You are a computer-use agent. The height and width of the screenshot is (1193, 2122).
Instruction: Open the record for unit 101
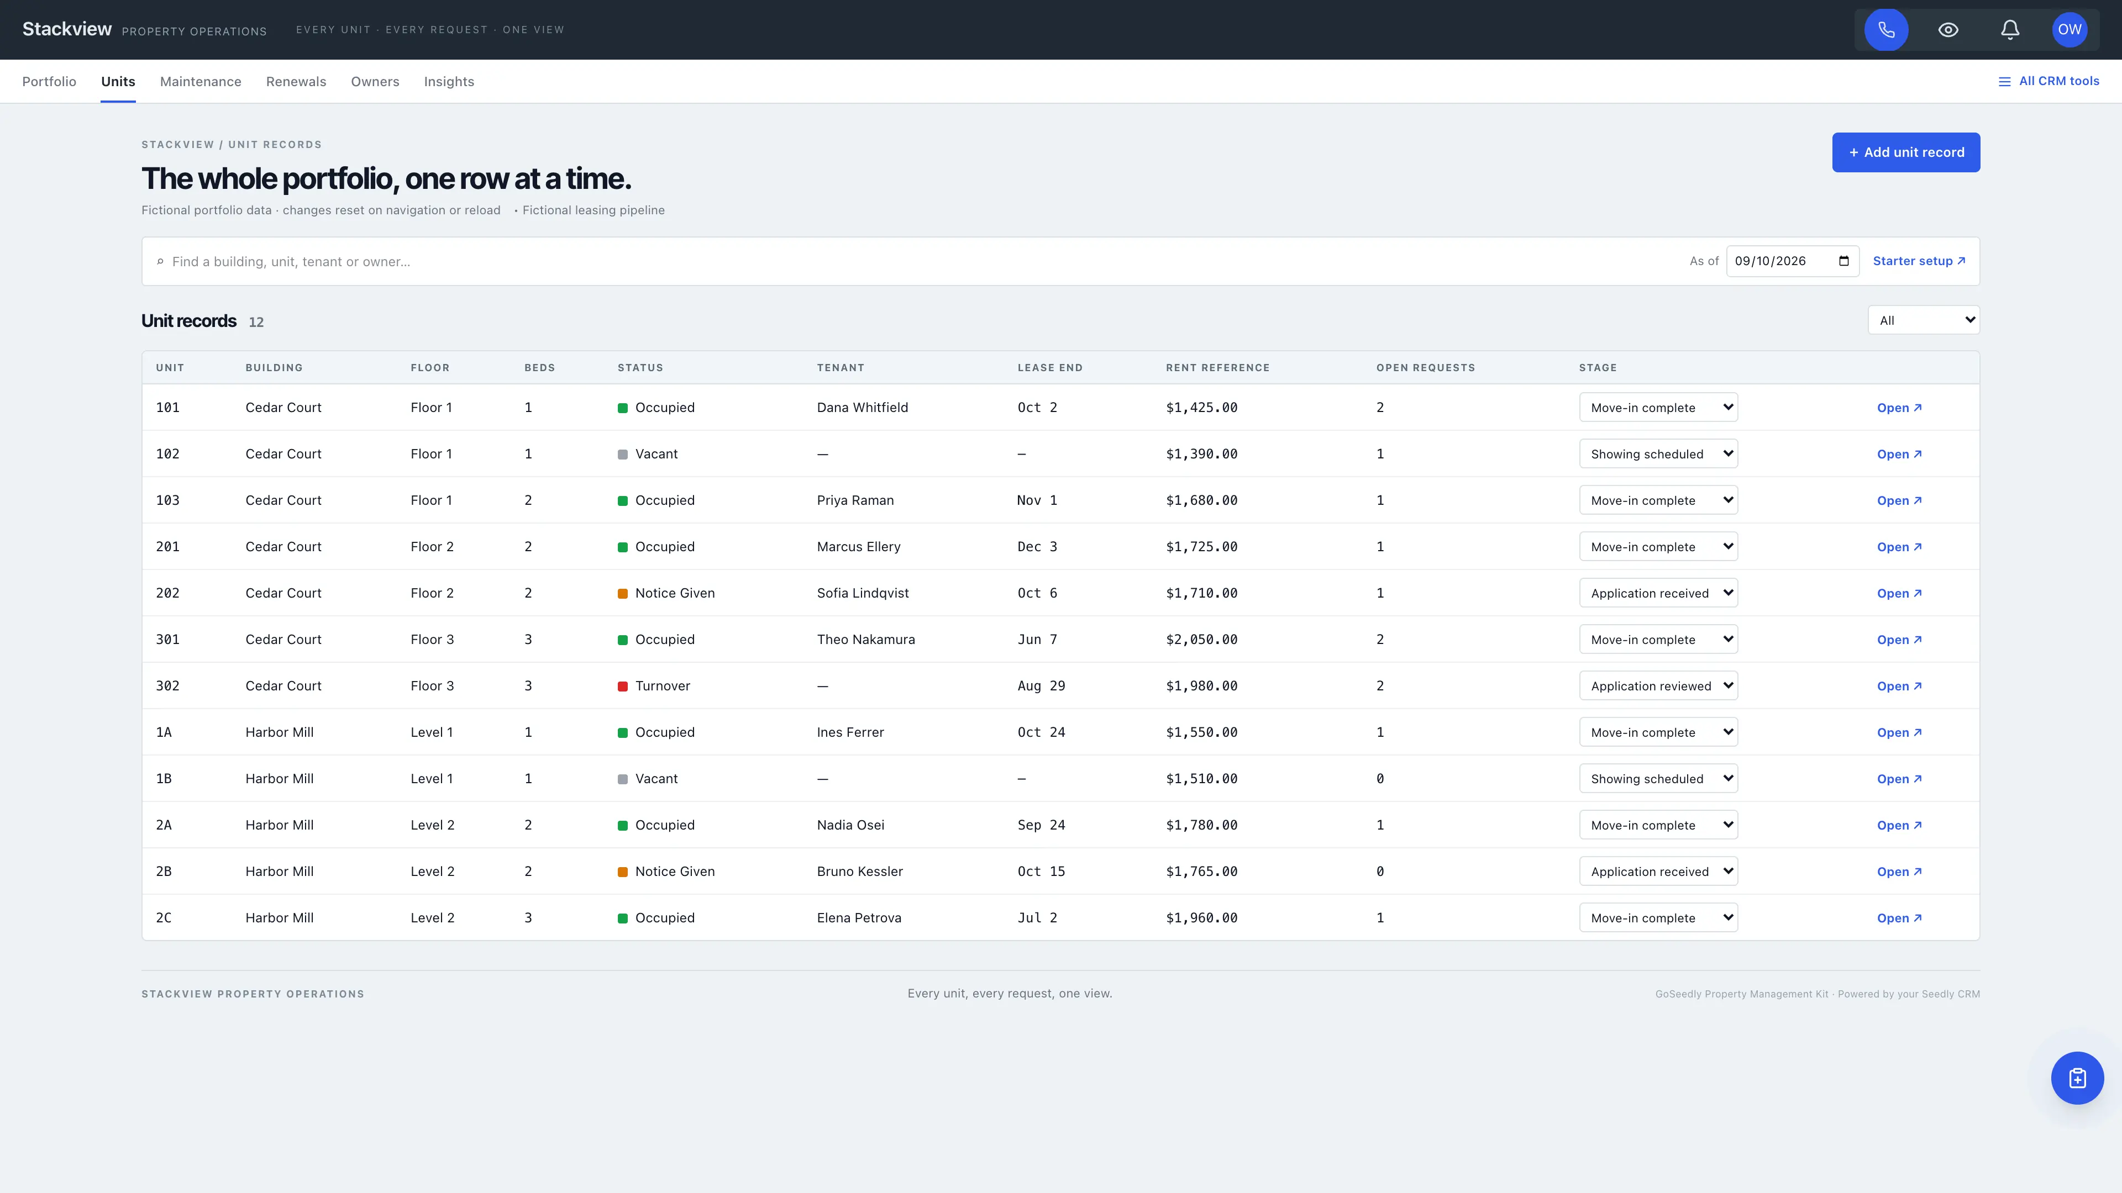pyautogui.click(x=1899, y=408)
